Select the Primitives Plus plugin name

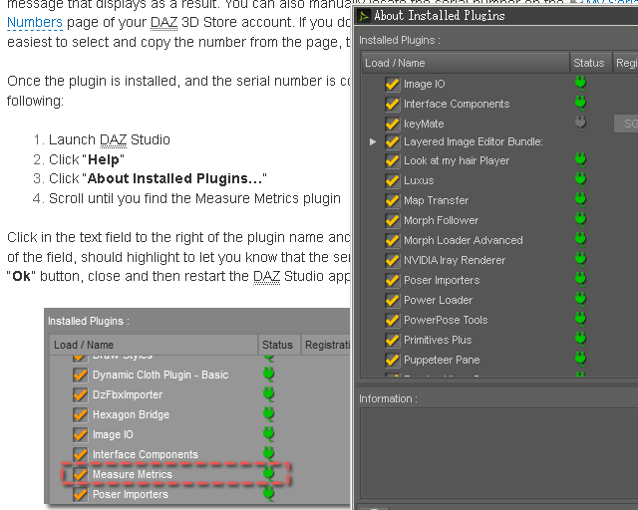438,340
